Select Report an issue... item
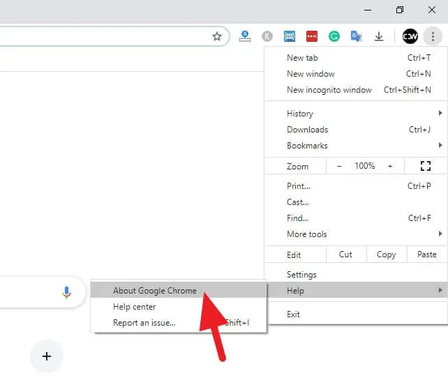This screenshot has height=380, width=448. click(179, 323)
